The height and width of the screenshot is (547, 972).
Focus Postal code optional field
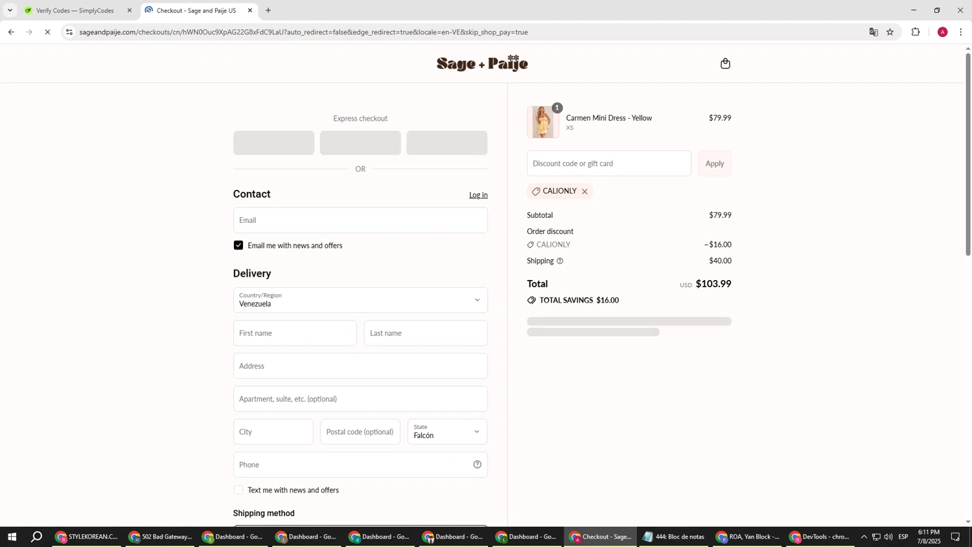tap(360, 432)
